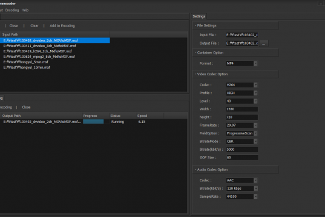Open the Level dropdown showing 40
325x217 pixels.
pos(241,101)
